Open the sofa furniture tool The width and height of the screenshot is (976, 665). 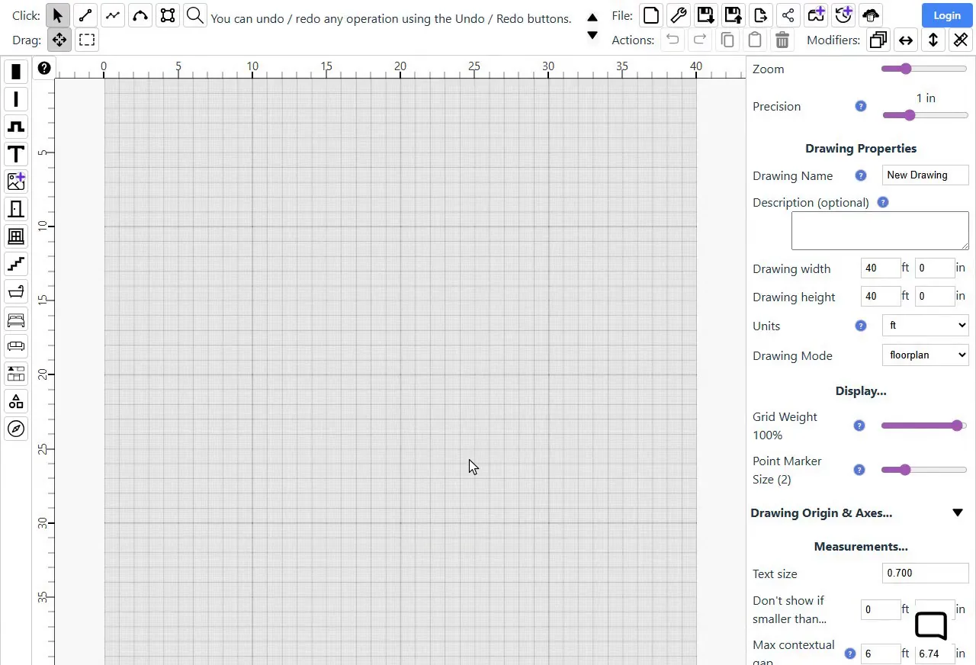pos(16,346)
